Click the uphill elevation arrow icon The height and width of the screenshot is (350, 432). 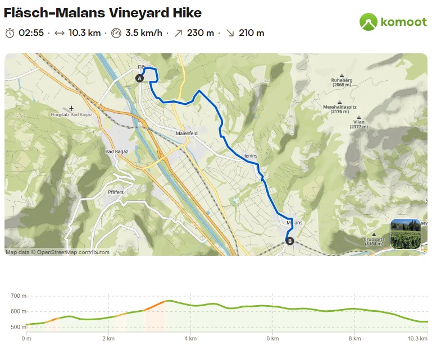pyautogui.click(x=178, y=33)
